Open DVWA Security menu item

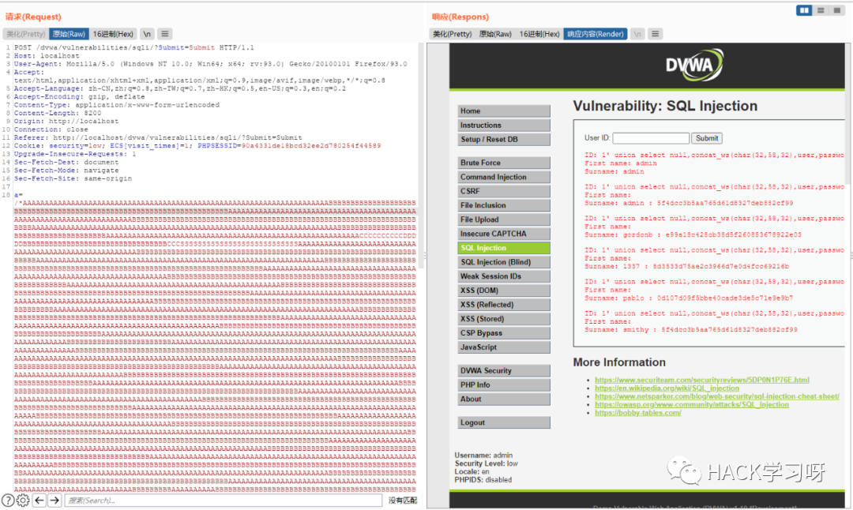(x=504, y=370)
